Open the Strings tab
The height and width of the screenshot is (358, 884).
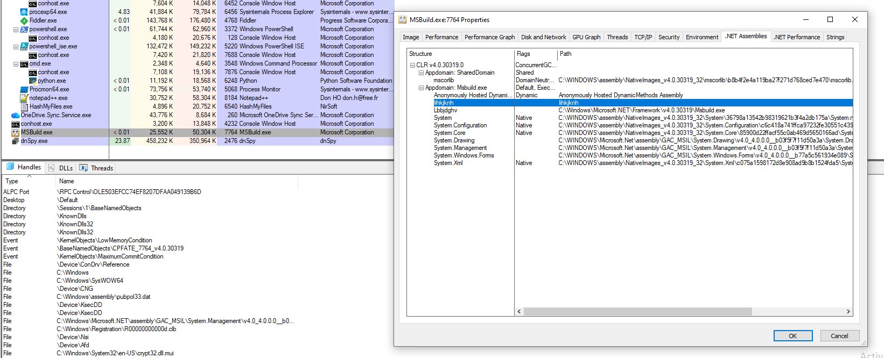[x=835, y=37]
